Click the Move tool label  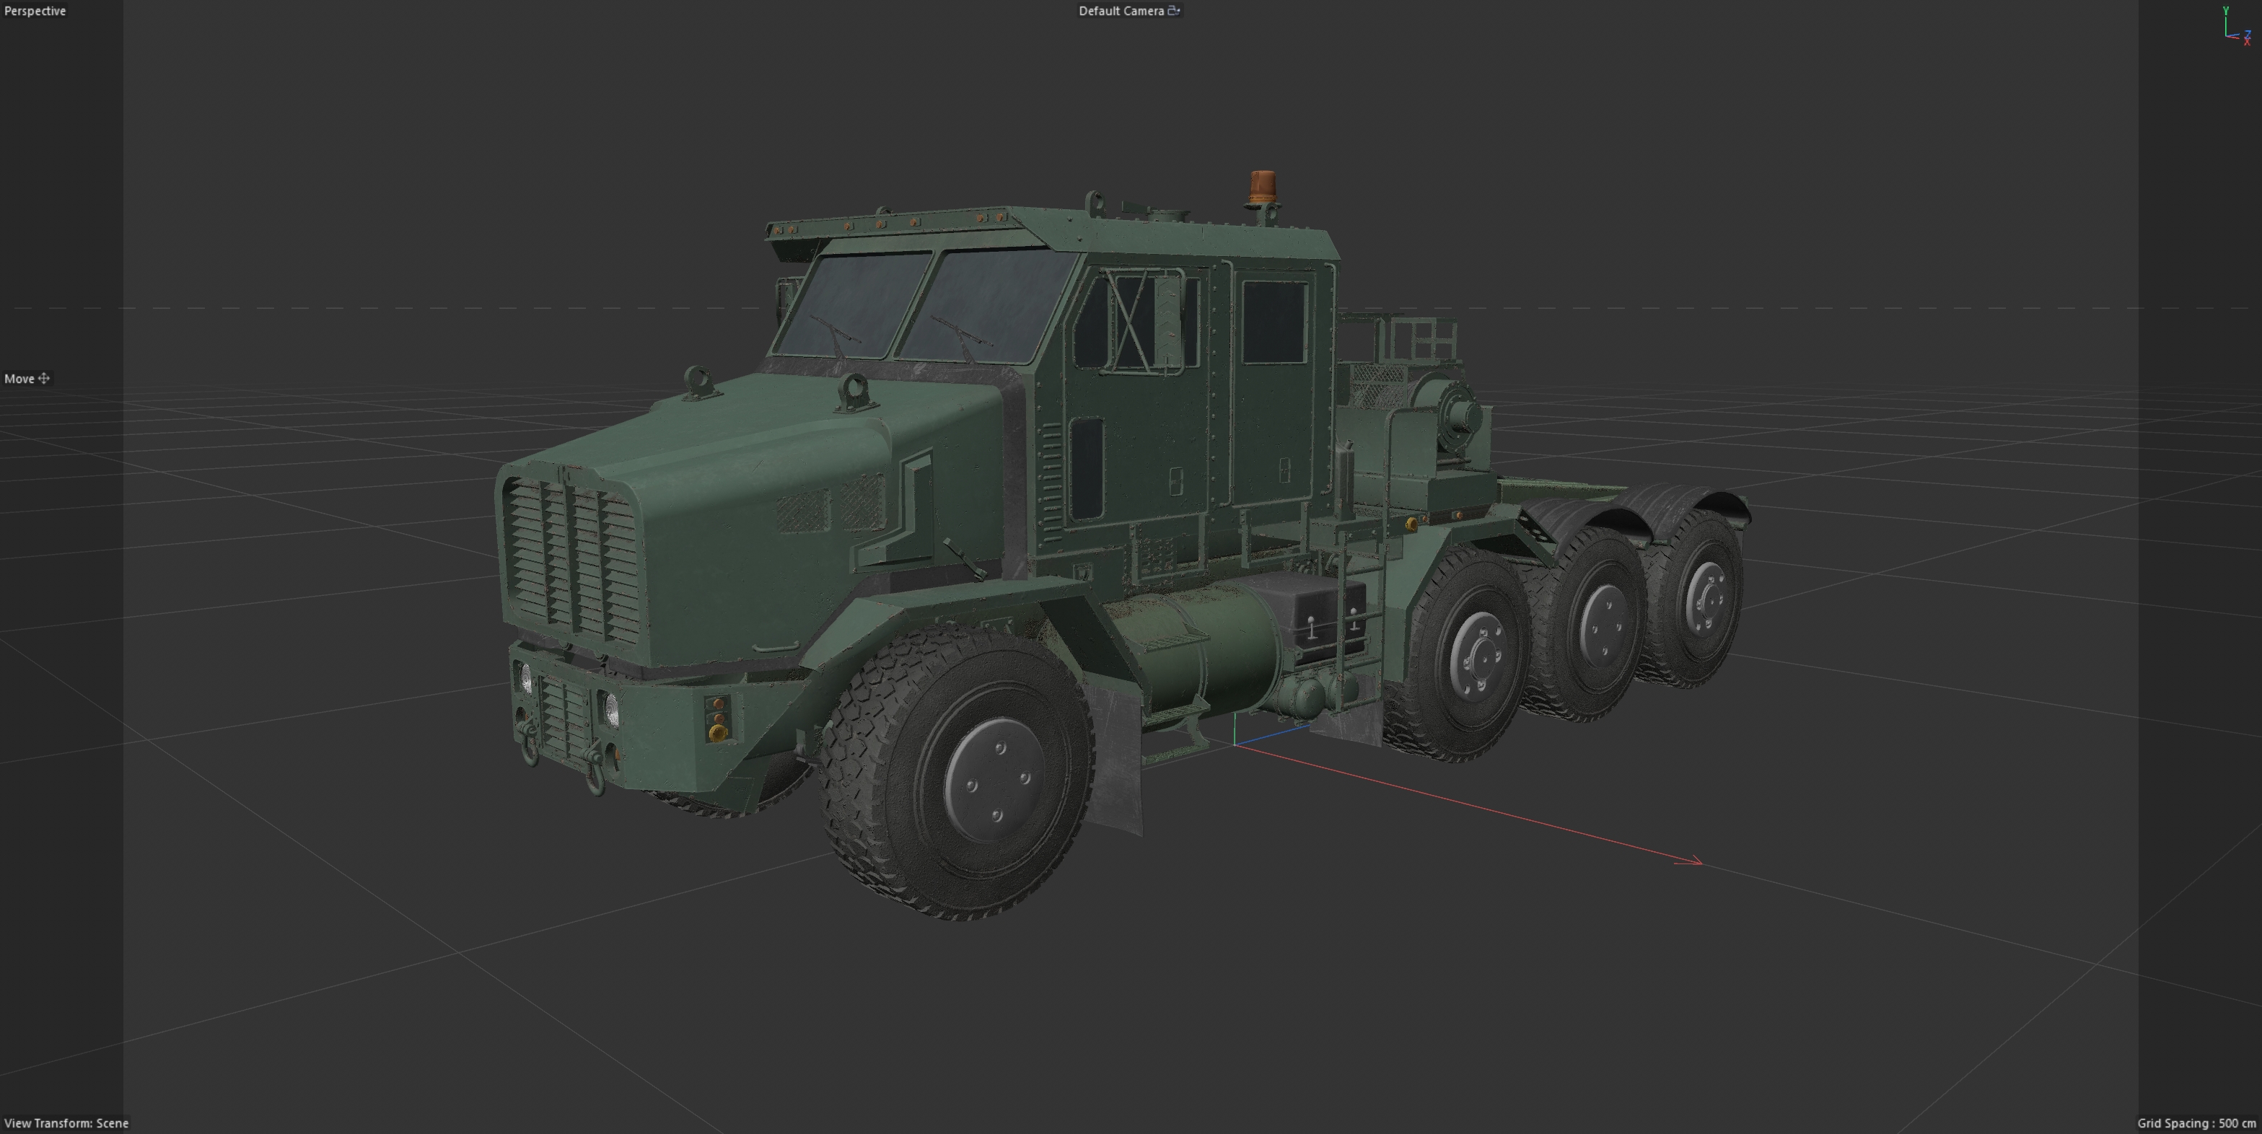pos(19,378)
